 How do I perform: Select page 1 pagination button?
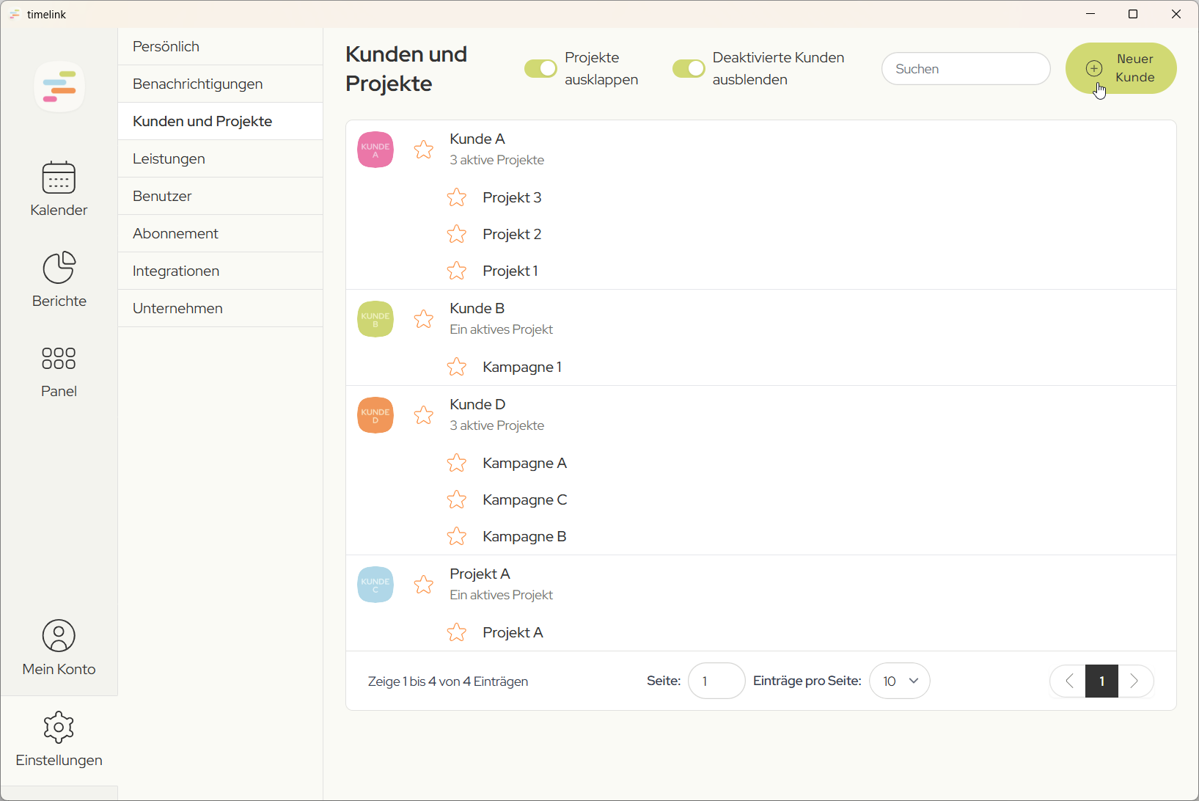1101,681
